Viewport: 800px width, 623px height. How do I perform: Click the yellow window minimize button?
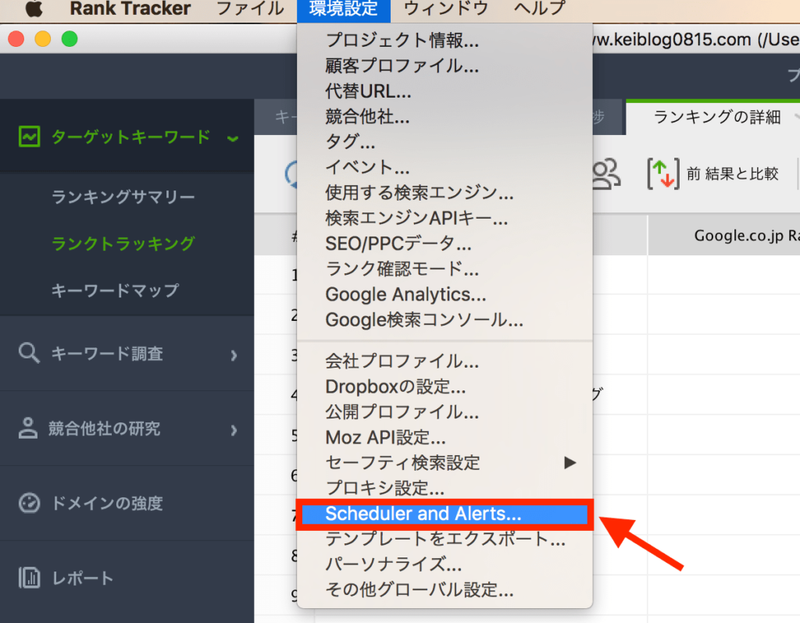pos(43,39)
